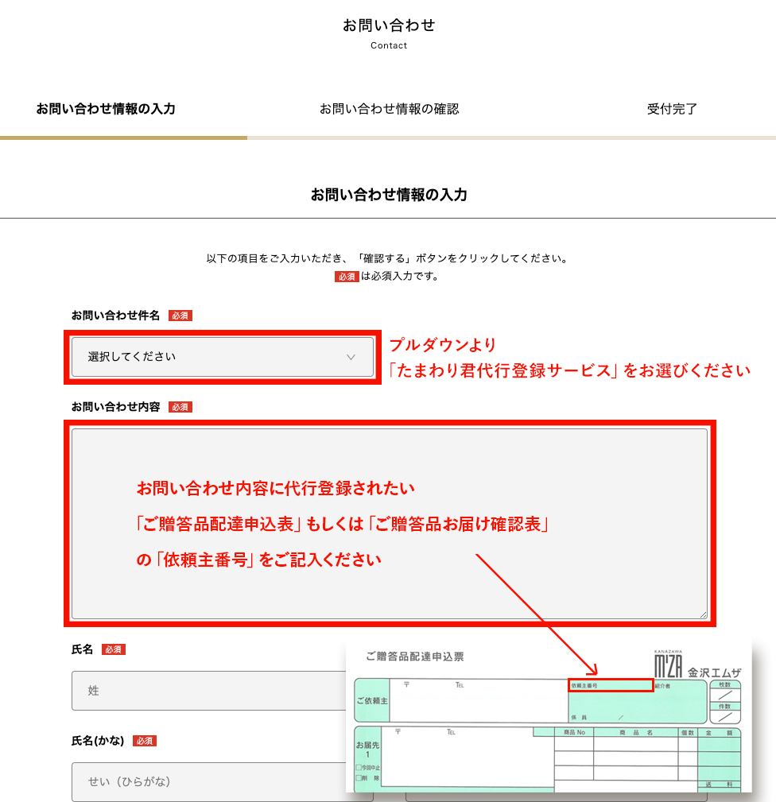The height and width of the screenshot is (802, 776).
Task: Select the せい（ひらがな） input field
Action: pos(208,781)
